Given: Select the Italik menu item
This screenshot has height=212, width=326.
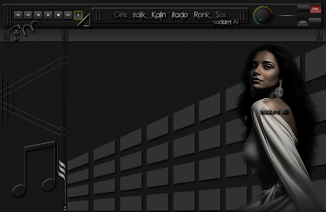Looking at the screenshot, I should pos(139,15).
